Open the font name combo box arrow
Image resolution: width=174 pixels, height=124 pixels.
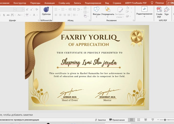point(15,10)
